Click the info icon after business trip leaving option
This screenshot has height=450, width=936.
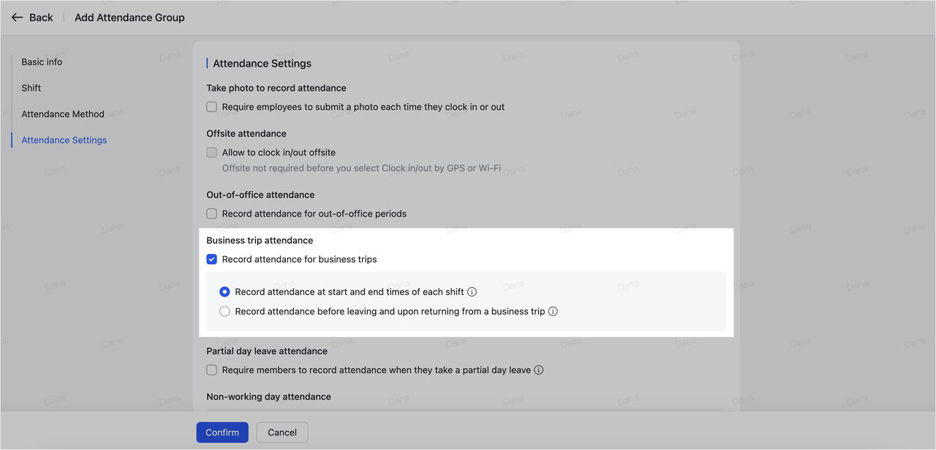point(553,311)
